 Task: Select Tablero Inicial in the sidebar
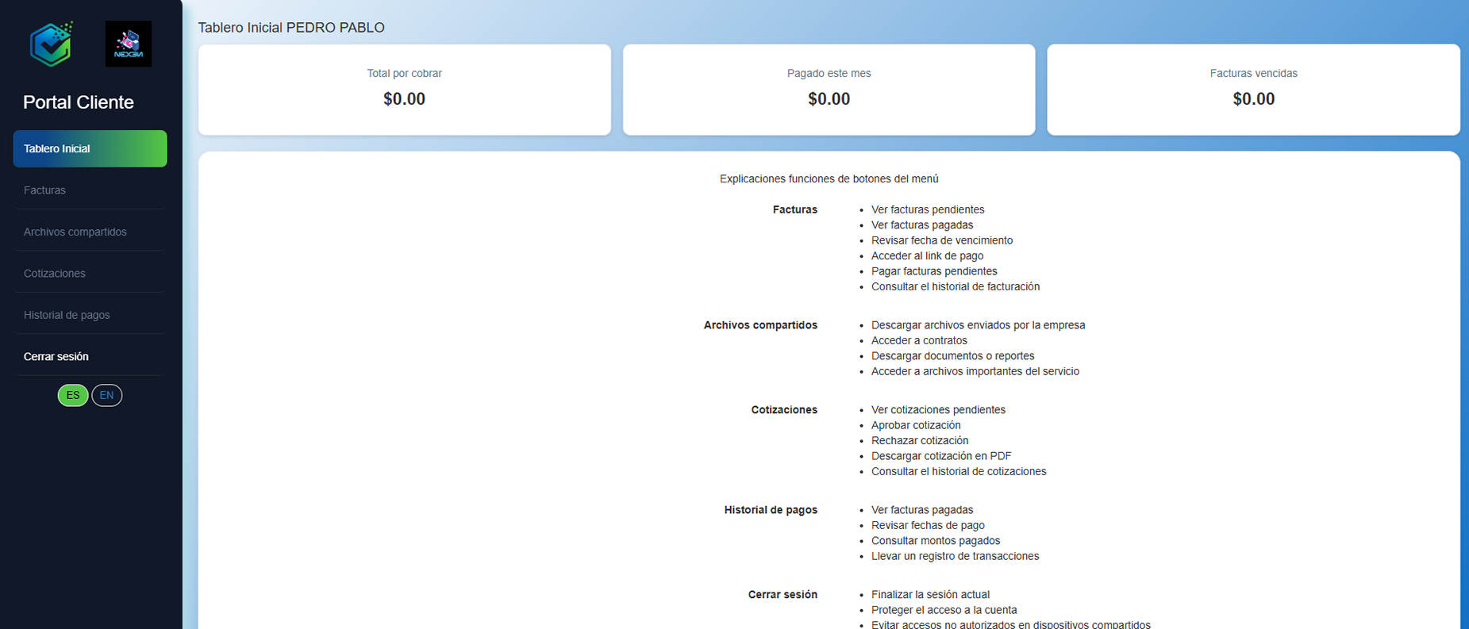tap(90, 148)
